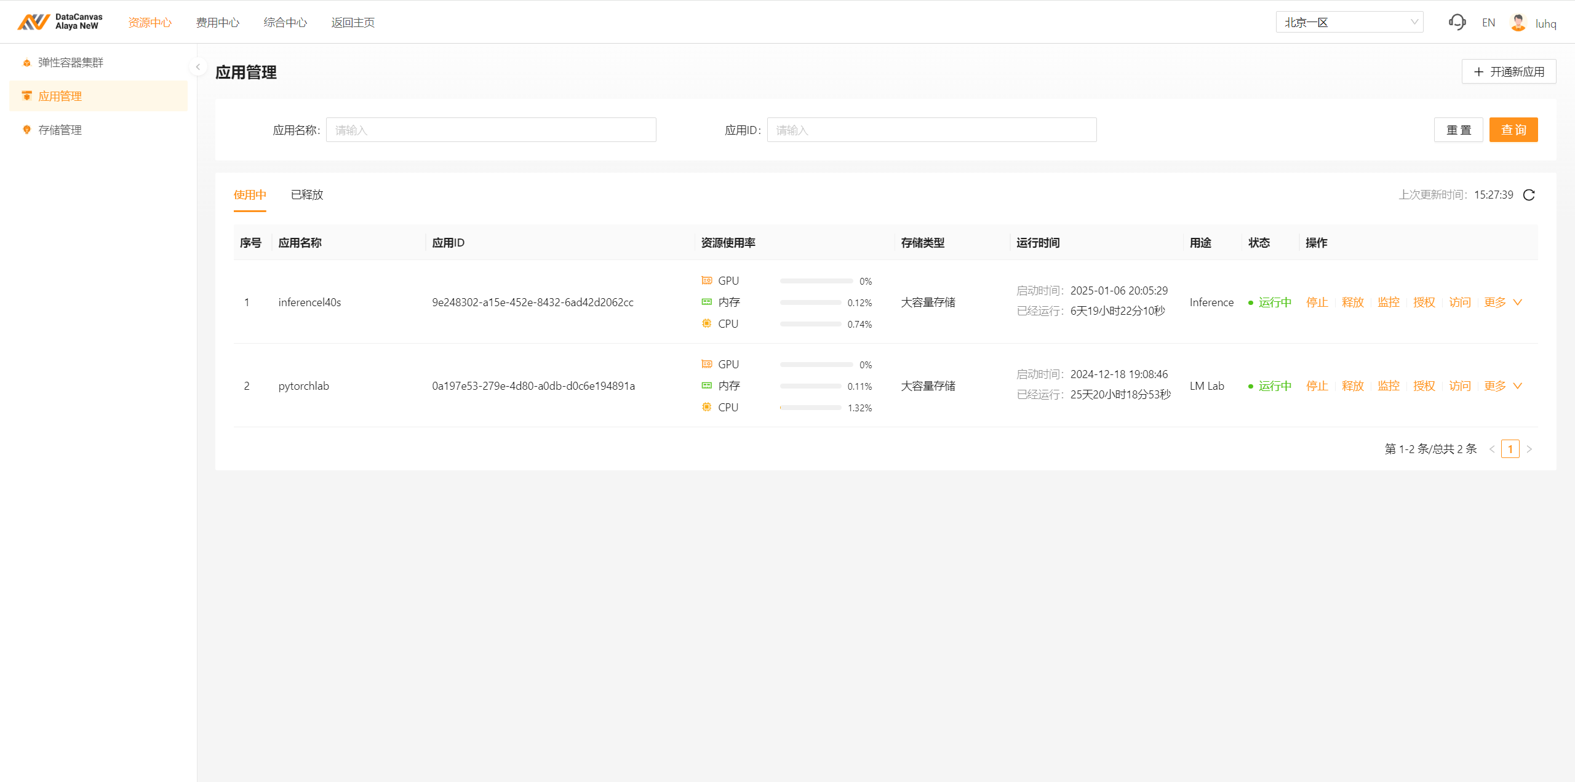Collapse the left sidebar arrow

coord(198,66)
